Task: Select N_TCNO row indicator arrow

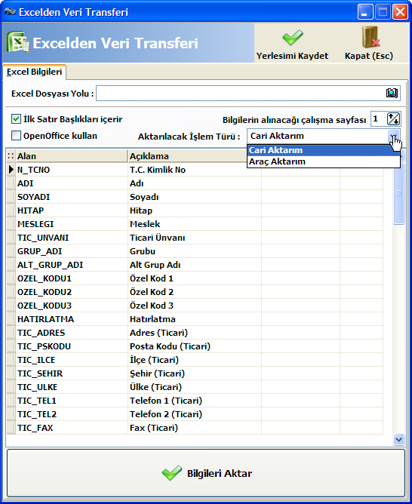Action: pyautogui.click(x=11, y=170)
